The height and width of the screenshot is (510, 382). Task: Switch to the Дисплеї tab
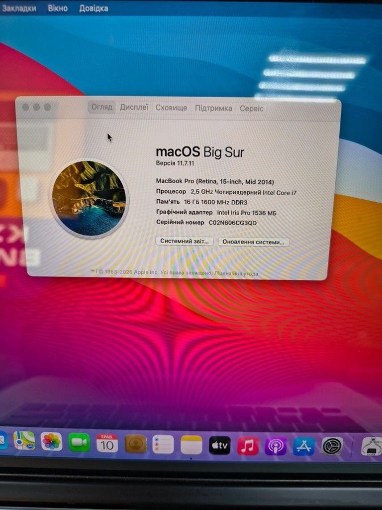click(134, 108)
